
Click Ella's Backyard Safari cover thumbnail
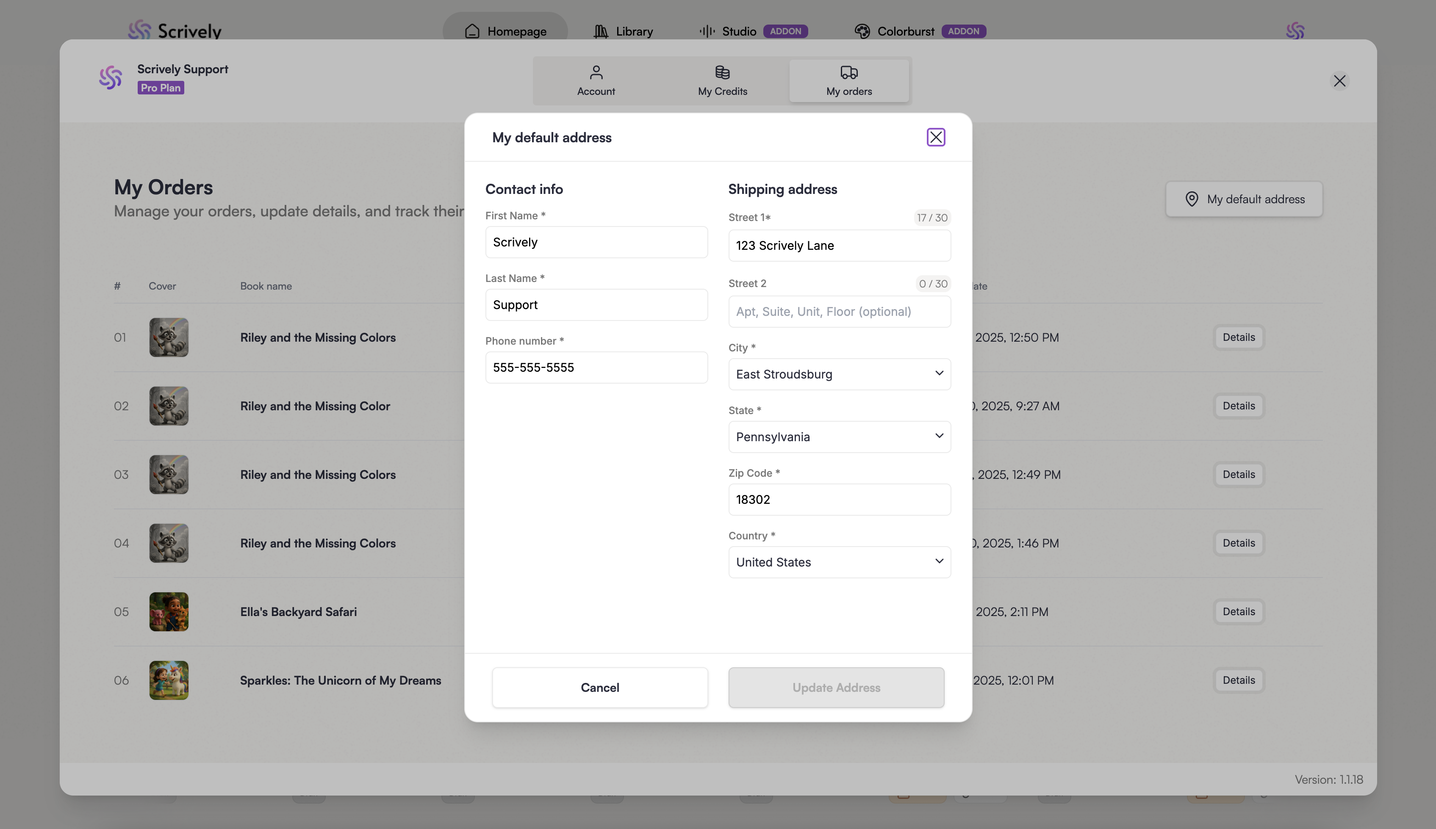[169, 611]
